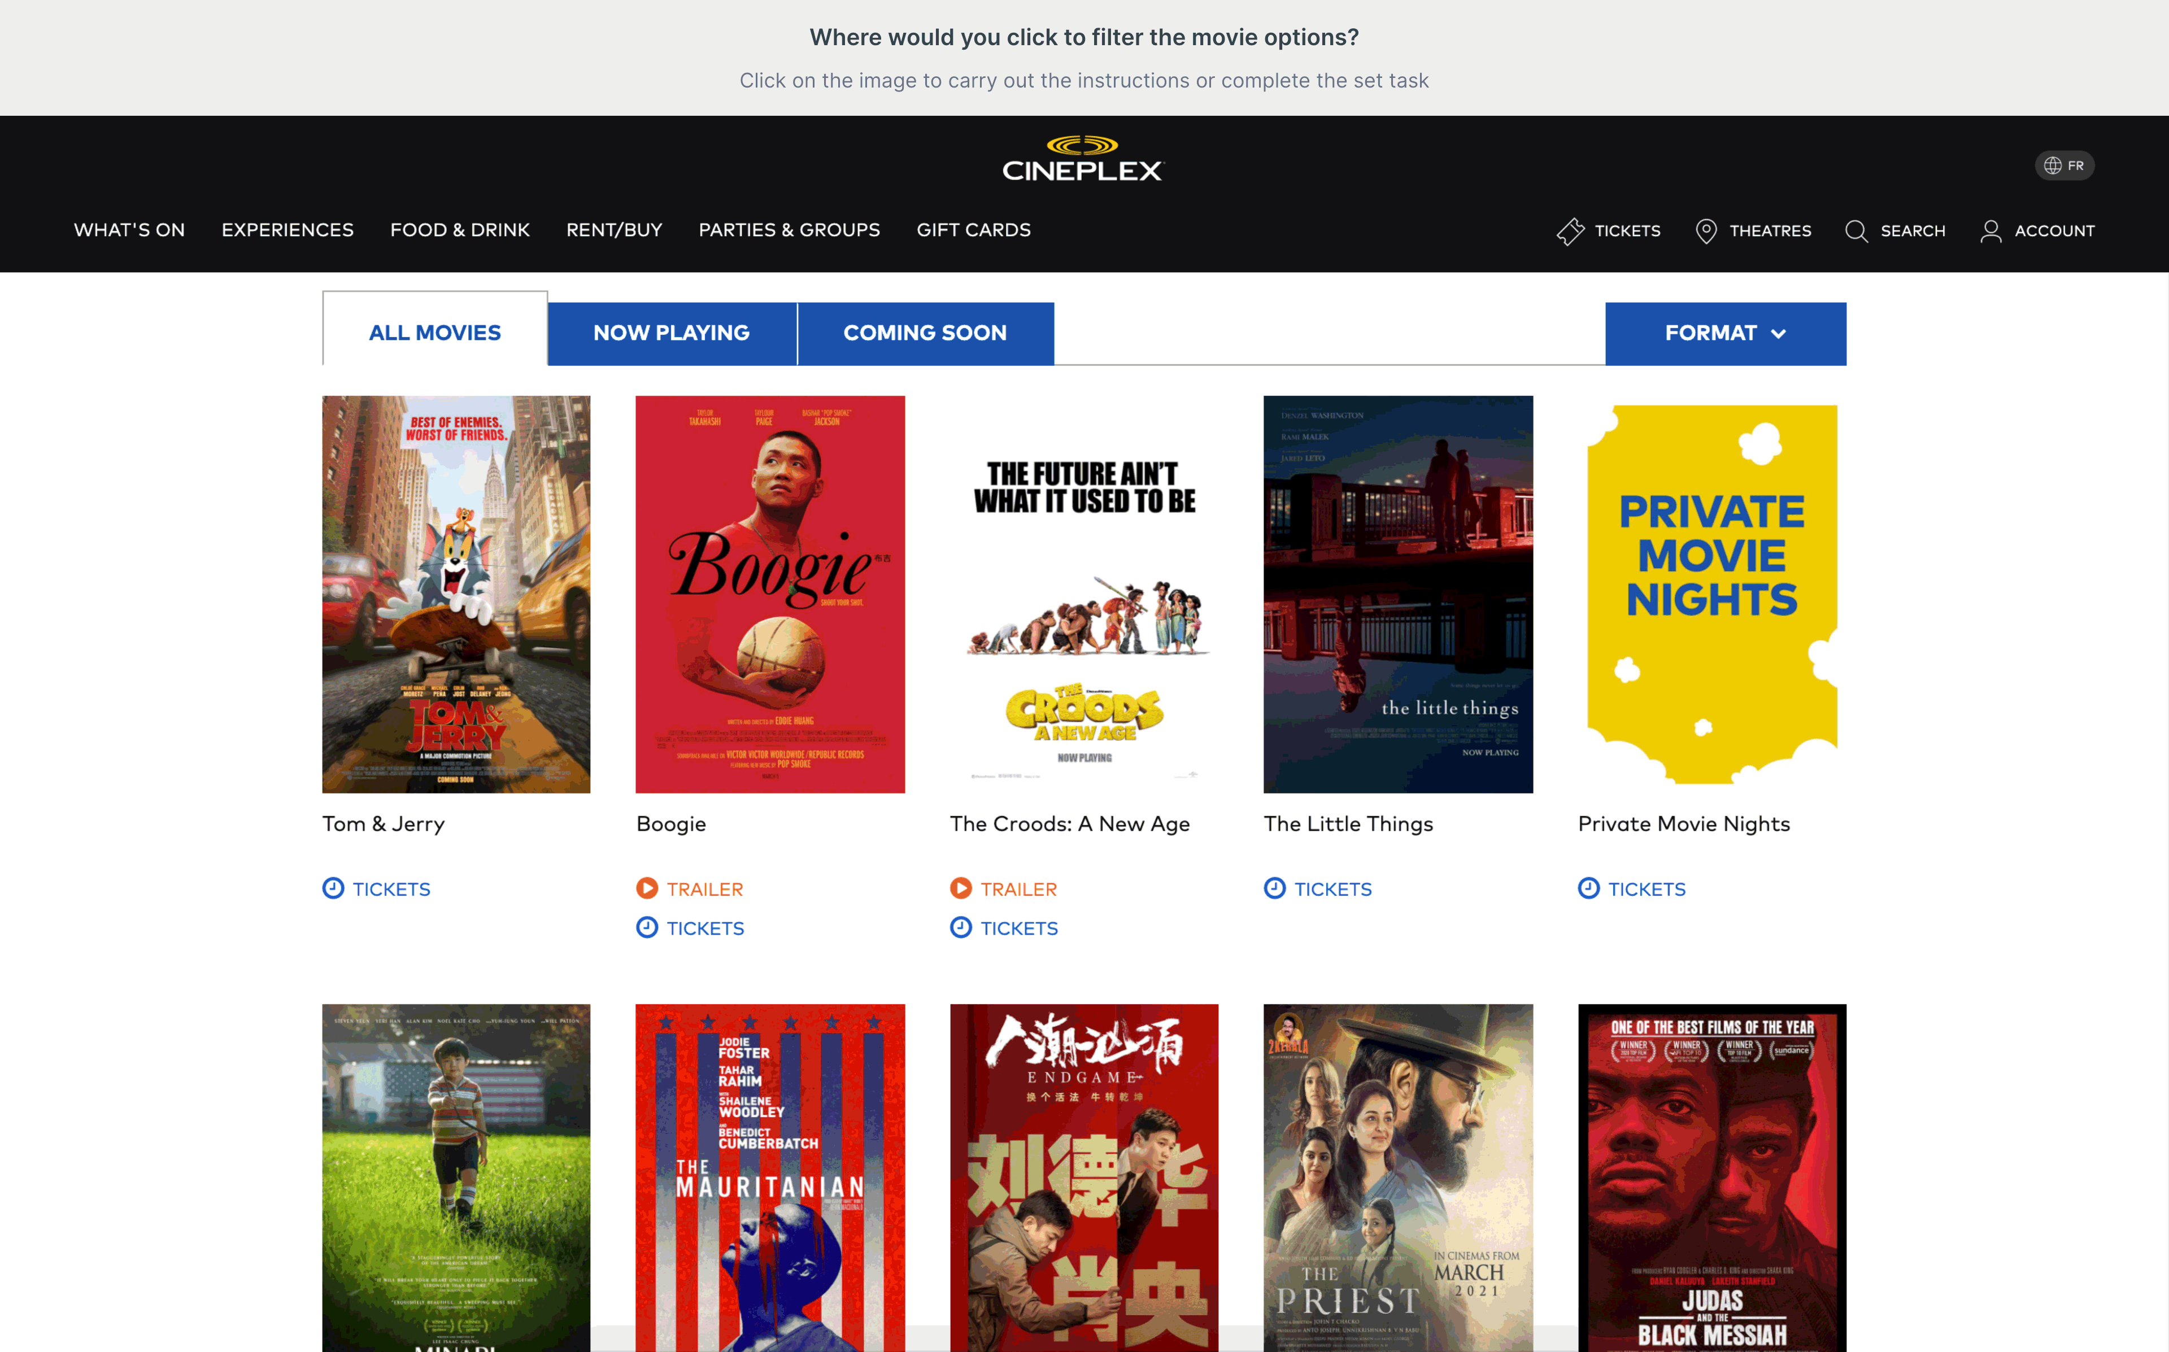Screen dimensions: 2169x1352
Task: Click the account person icon
Action: click(1990, 230)
